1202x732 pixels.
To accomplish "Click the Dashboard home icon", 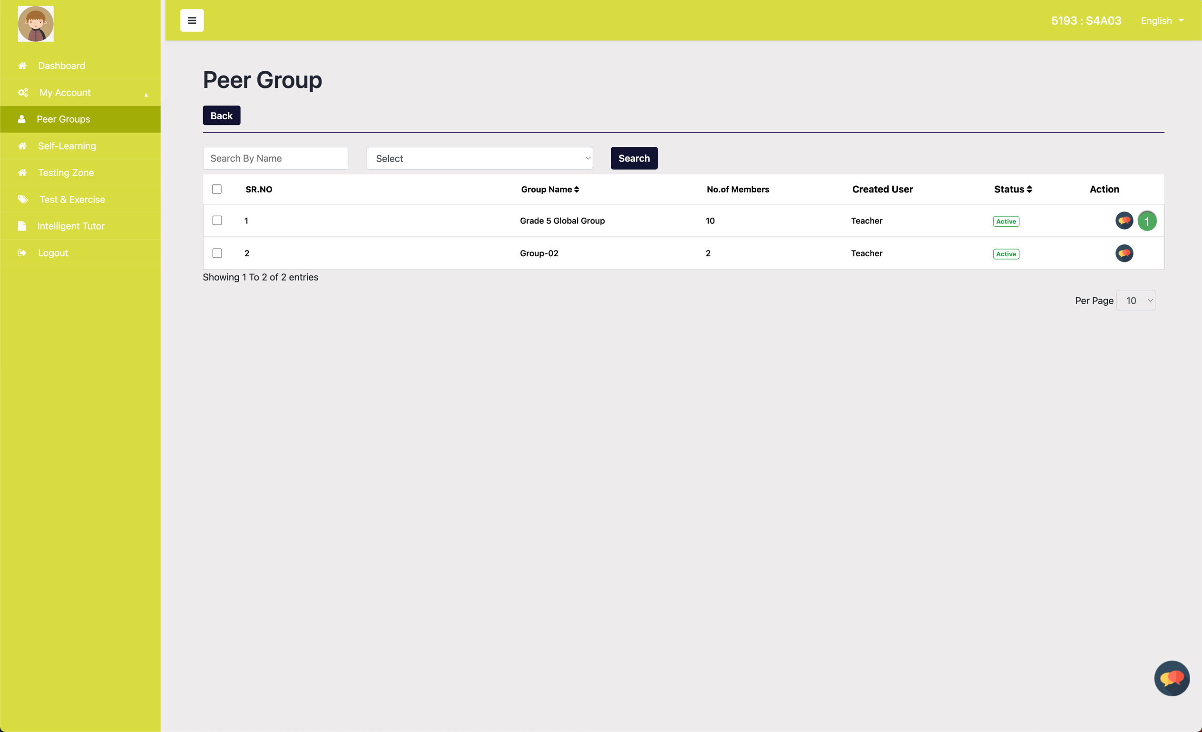I will 22,66.
